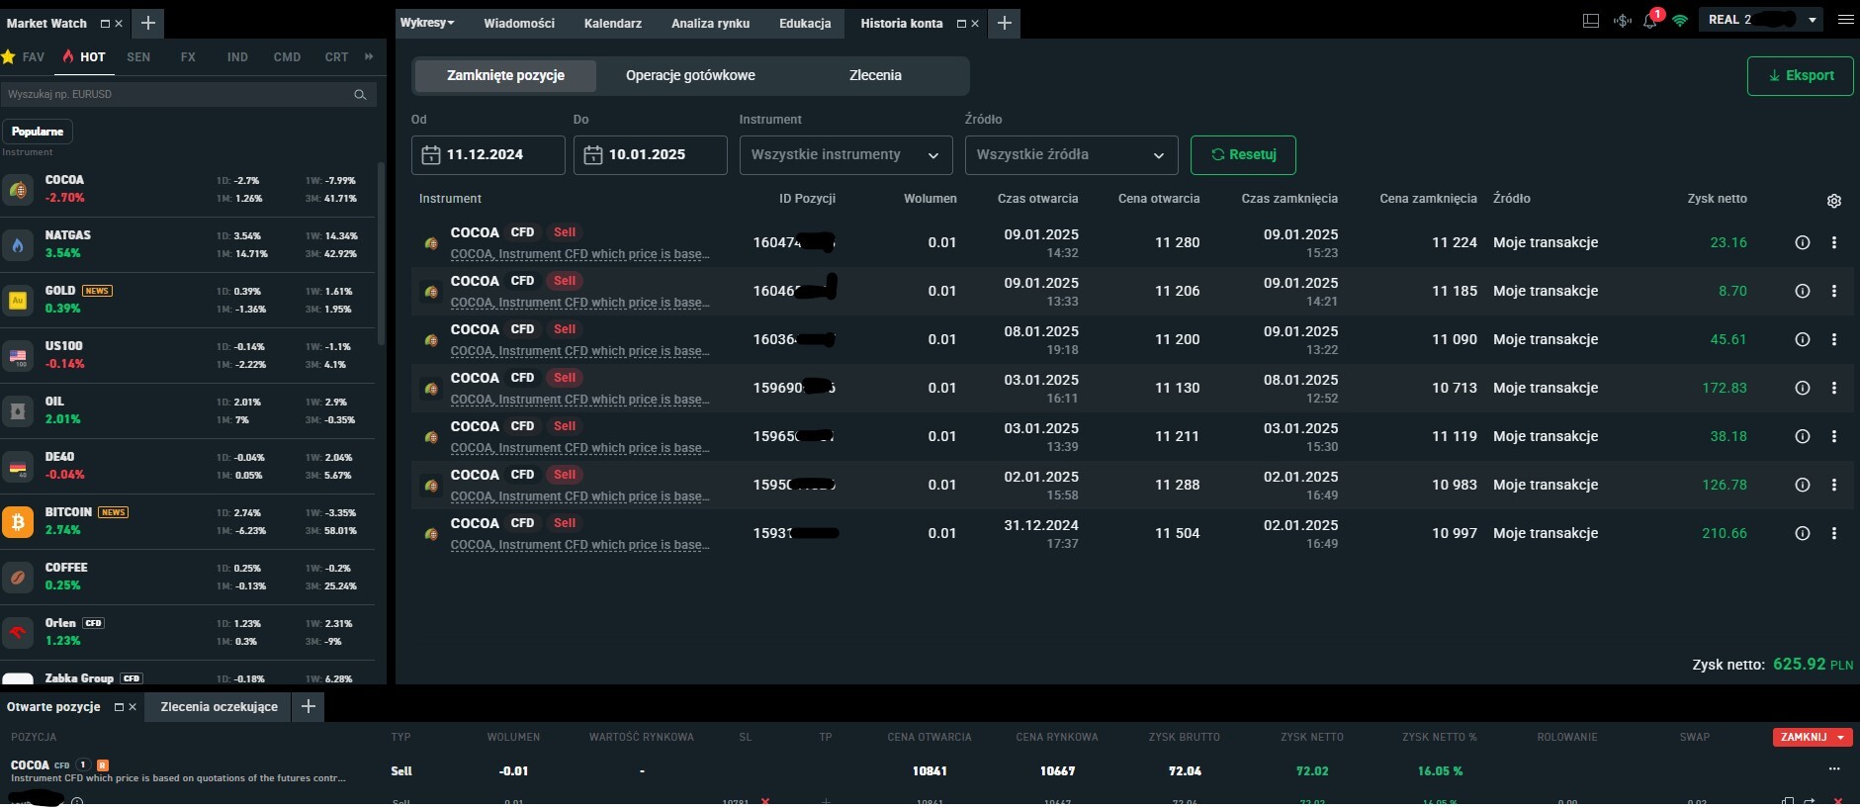Open the notifications bell icon

click(1649, 21)
